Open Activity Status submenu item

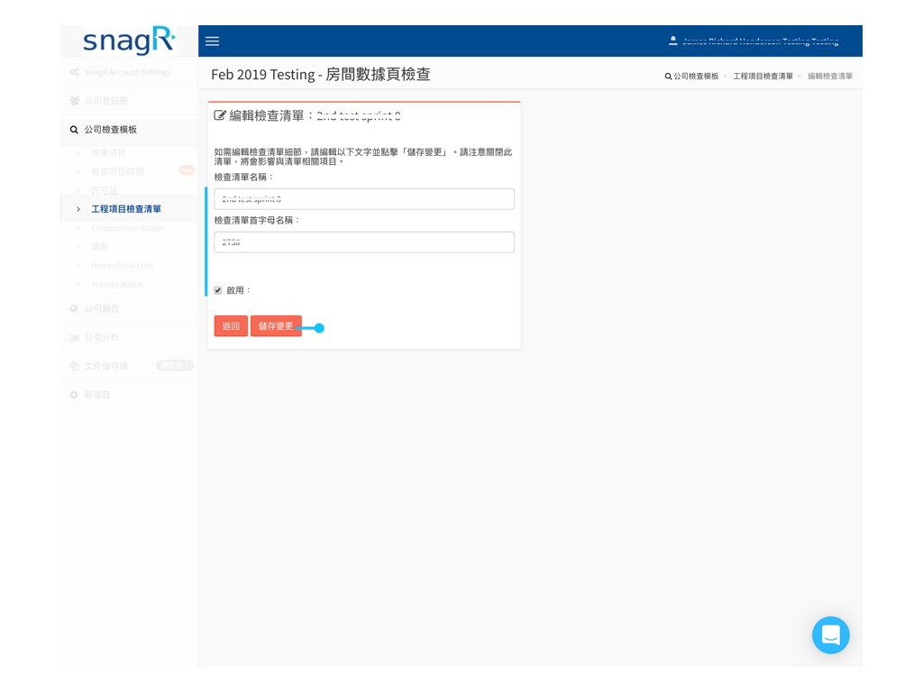pos(116,284)
